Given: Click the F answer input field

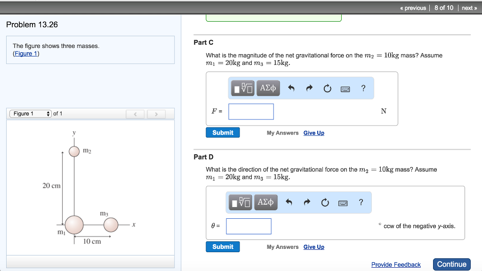Looking at the screenshot, I should (x=250, y=111).
